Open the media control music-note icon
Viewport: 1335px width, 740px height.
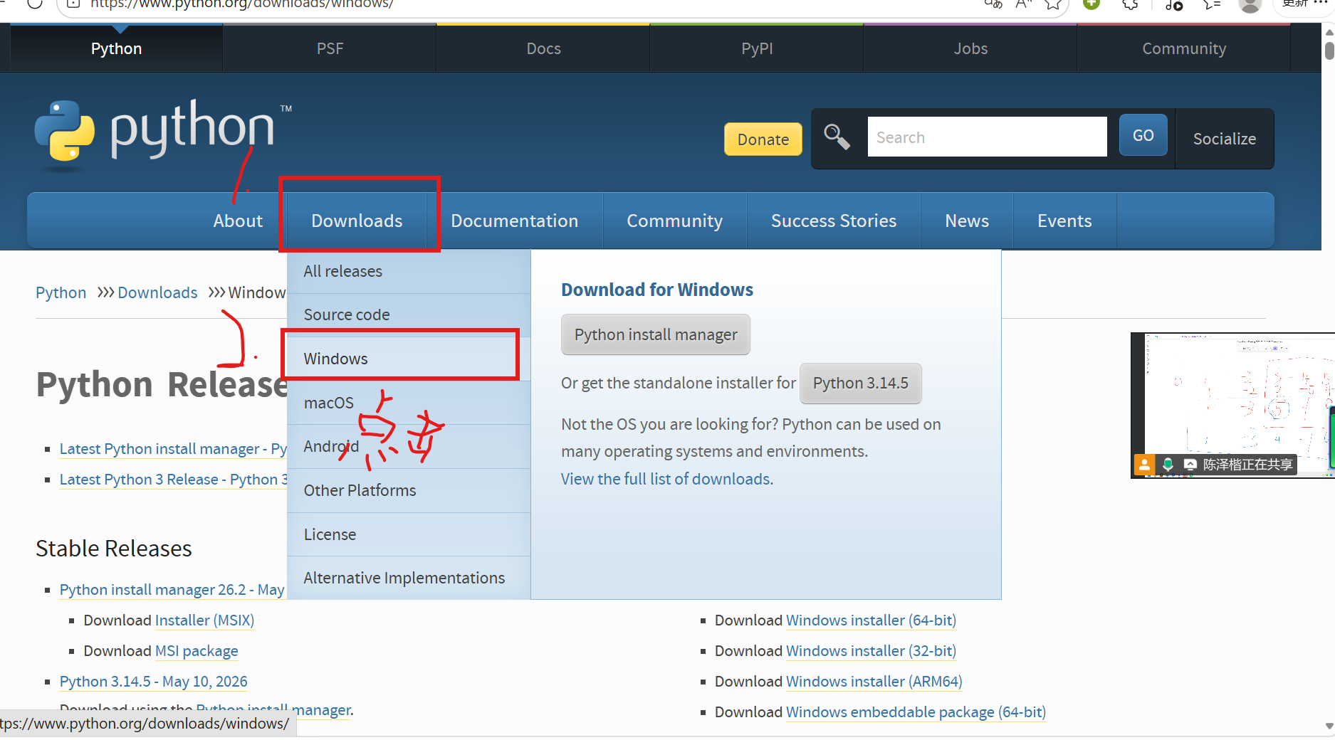coord(1174,5)
